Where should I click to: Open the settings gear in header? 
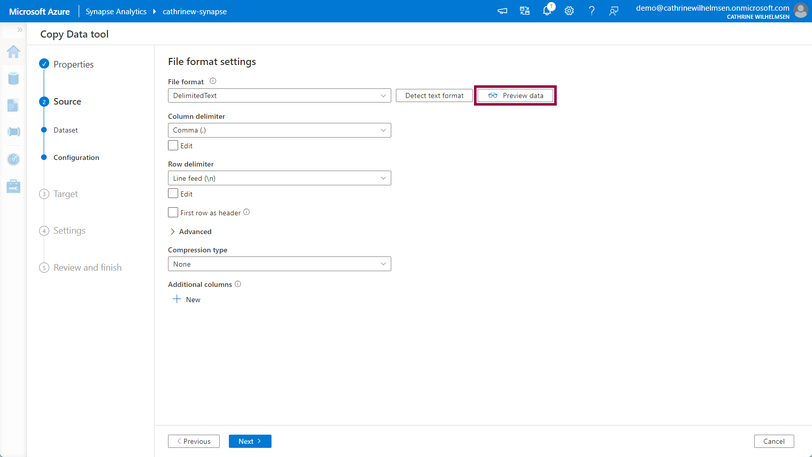click(569, 11)
